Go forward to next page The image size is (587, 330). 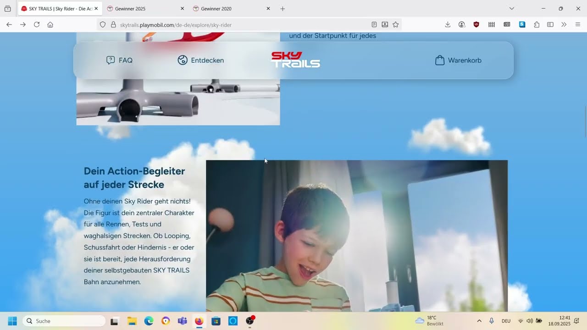pyautogui.click(x=23, y=25)
